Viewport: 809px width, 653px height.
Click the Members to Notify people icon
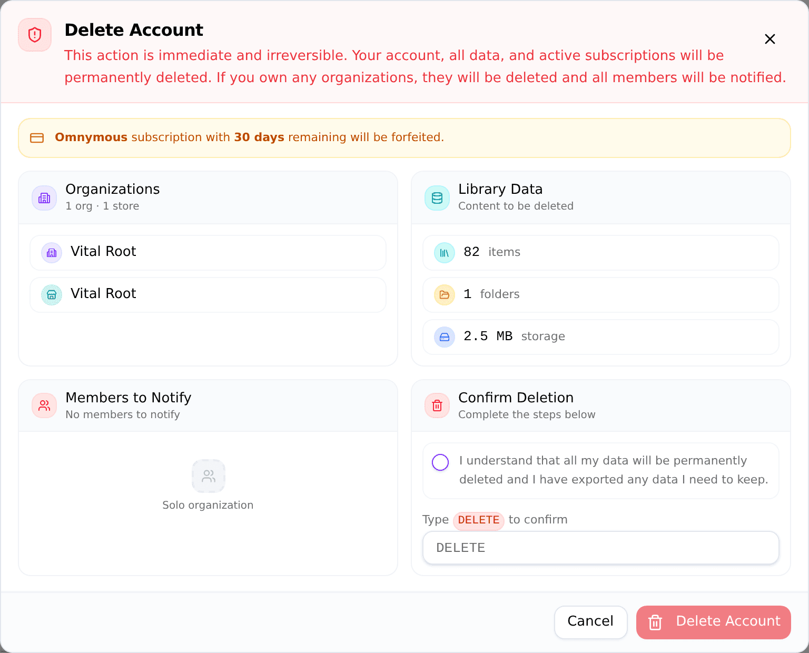coord(44,405)
